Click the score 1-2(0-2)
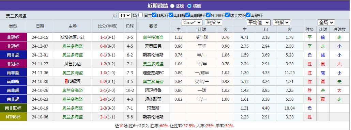Image resolution: width=351 pixels, height=130 pixels. click(108, 64)
